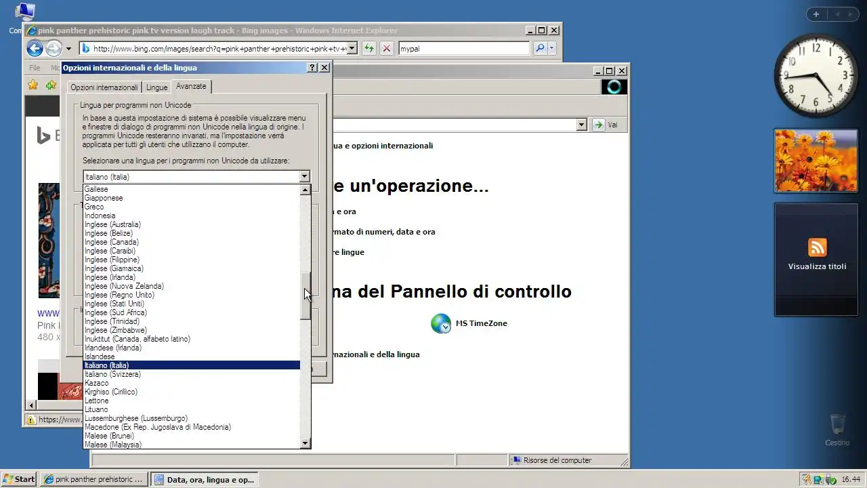Pick Inglese (Trinidad) language

click(192, 321)
